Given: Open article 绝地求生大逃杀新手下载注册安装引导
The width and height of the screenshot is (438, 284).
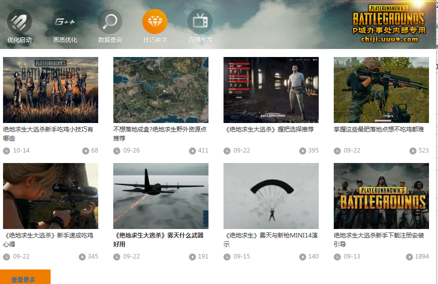Looking at the screenshot, I should click(379, 239).
